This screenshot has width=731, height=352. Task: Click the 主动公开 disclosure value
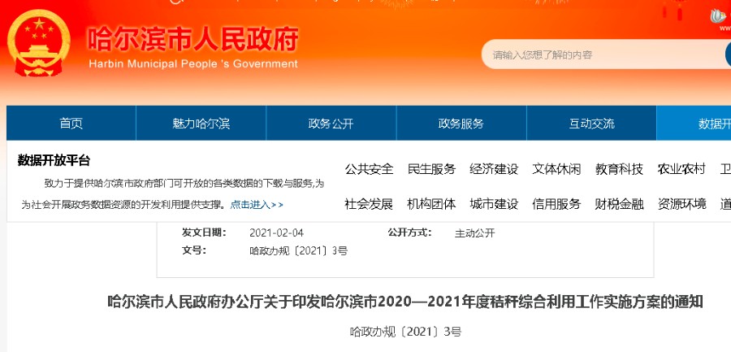coord(474,233)
